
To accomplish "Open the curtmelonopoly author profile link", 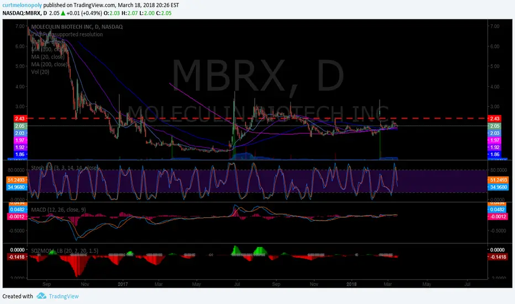I will coord(22,6).
